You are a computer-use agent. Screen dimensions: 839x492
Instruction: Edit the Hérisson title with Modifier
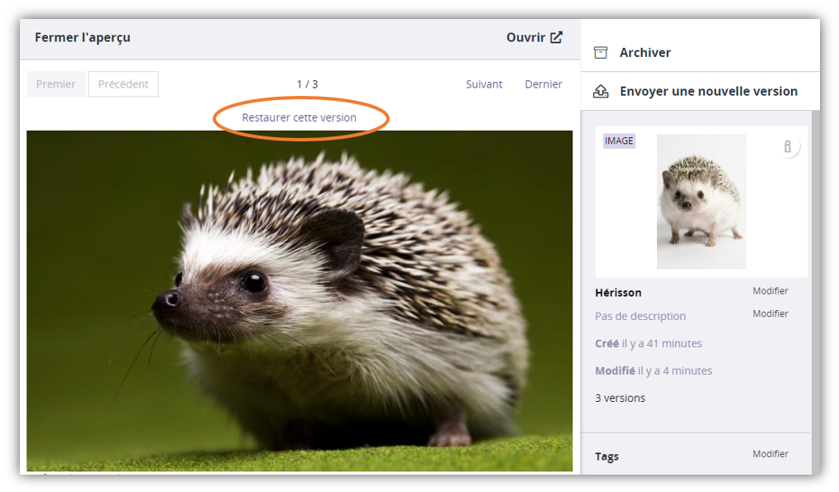pyautogui.click(x=770, y=291)
